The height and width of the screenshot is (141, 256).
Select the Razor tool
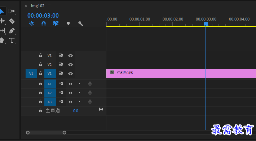tap(12, 21)
